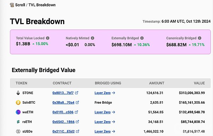
Task: Open STONE contract address 0x8013...7bf7
Action: coord(63,93)
